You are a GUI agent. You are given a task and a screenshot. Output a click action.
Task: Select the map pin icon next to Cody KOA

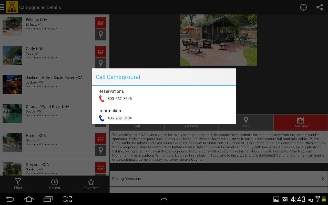(100, 63)
